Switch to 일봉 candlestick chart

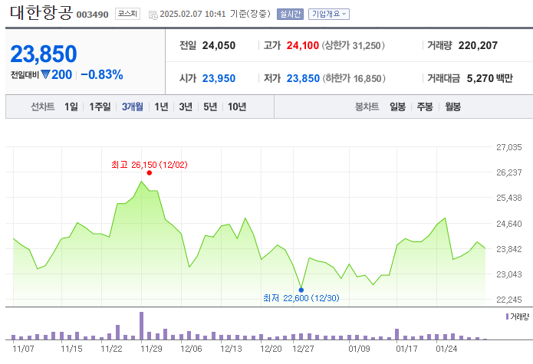tap(398, 107)
